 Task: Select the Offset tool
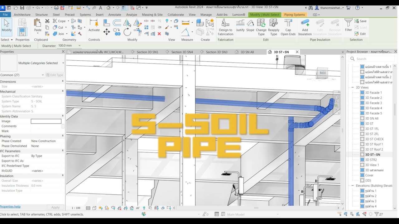[x=117, y=22]
